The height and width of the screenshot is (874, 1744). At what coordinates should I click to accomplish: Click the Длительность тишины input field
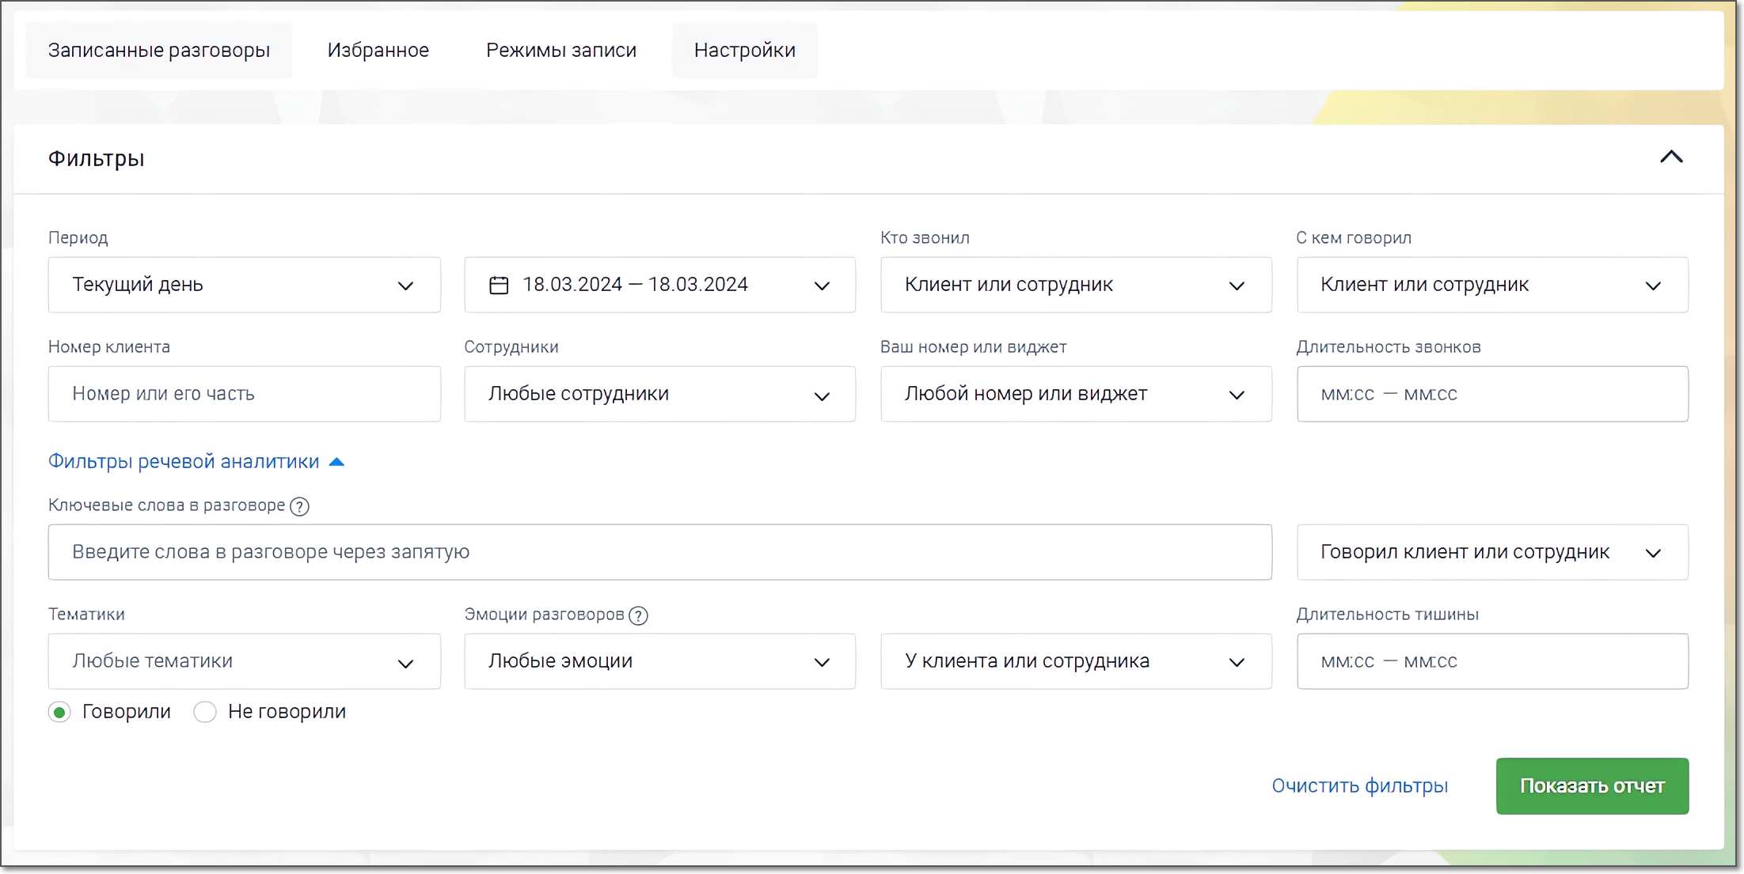(x=1492, y=661)
